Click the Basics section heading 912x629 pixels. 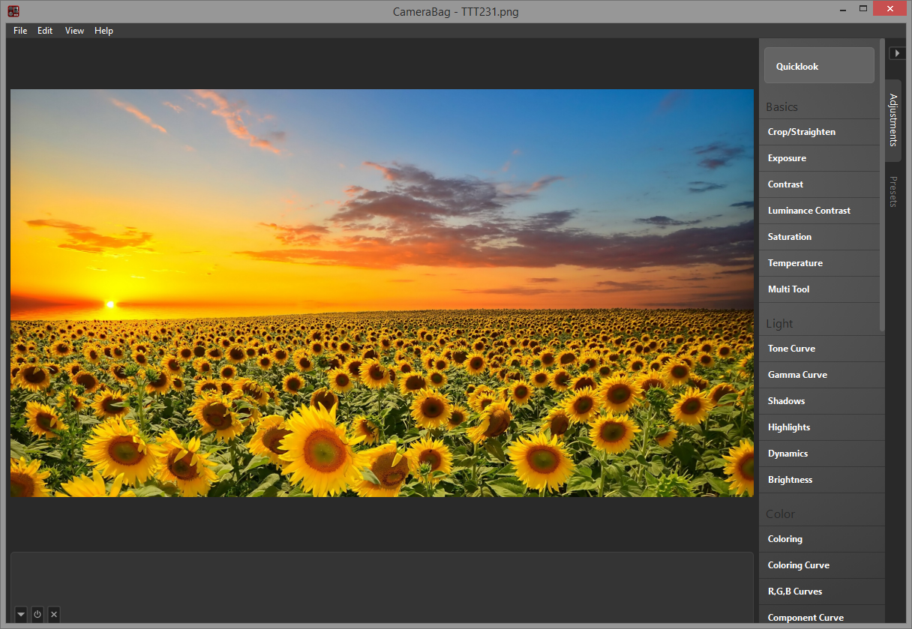781,107
